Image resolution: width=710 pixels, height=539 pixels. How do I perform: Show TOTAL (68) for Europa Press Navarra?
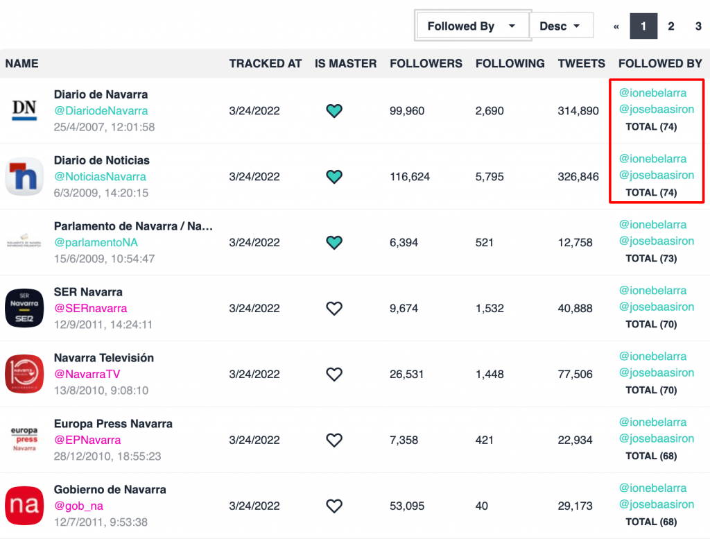[x=651, y=456]
